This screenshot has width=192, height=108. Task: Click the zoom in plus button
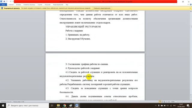[190, 102]
